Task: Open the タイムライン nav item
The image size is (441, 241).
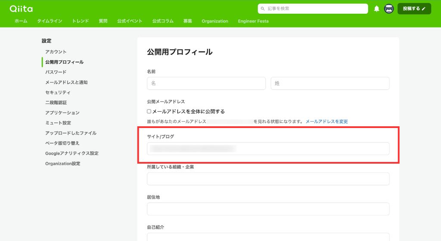Action: 50,21
